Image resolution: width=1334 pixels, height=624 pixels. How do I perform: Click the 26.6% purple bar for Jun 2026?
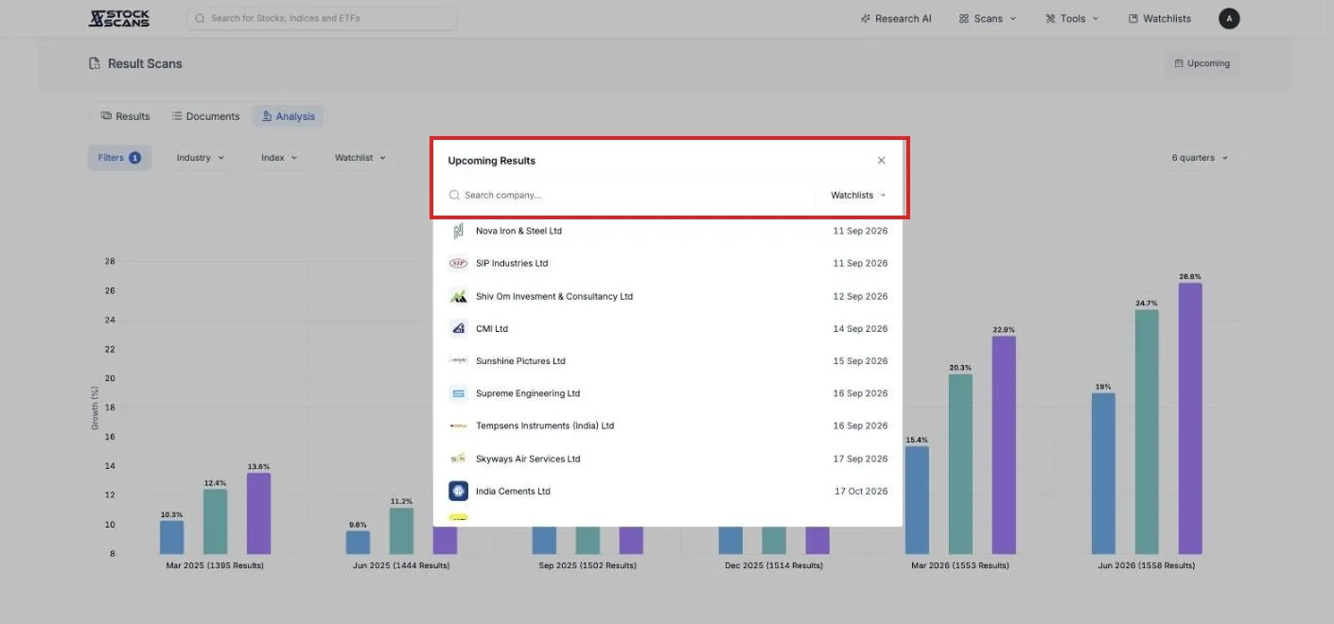1190,418
